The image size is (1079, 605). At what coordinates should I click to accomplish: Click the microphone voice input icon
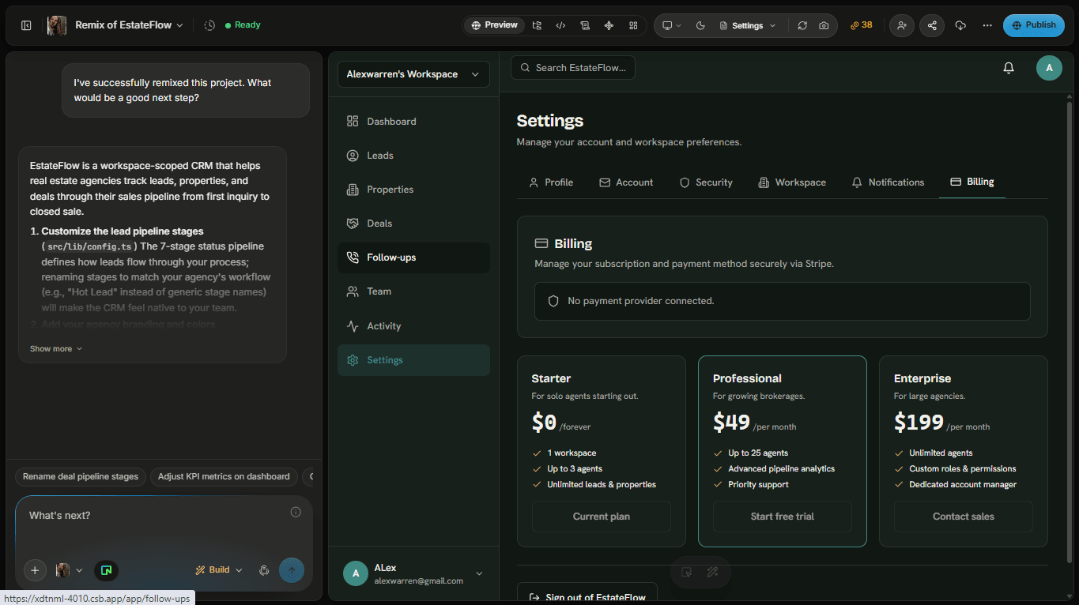coord(265,570)
